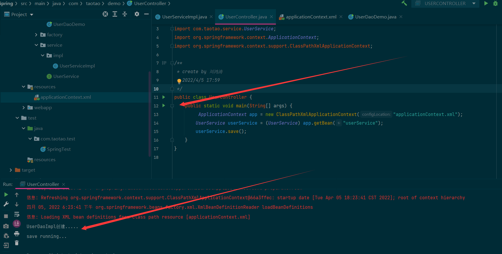Click the Expand All icon in Project panel
This screenshot has width=502, height=254.
[115, 14]
